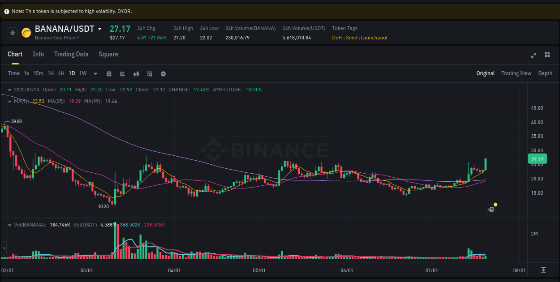Select the line chart style icon
Screen dimensions: 560x282
coord(122,73)
